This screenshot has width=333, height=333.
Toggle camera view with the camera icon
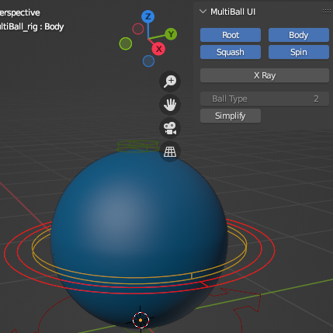point(170,128)
